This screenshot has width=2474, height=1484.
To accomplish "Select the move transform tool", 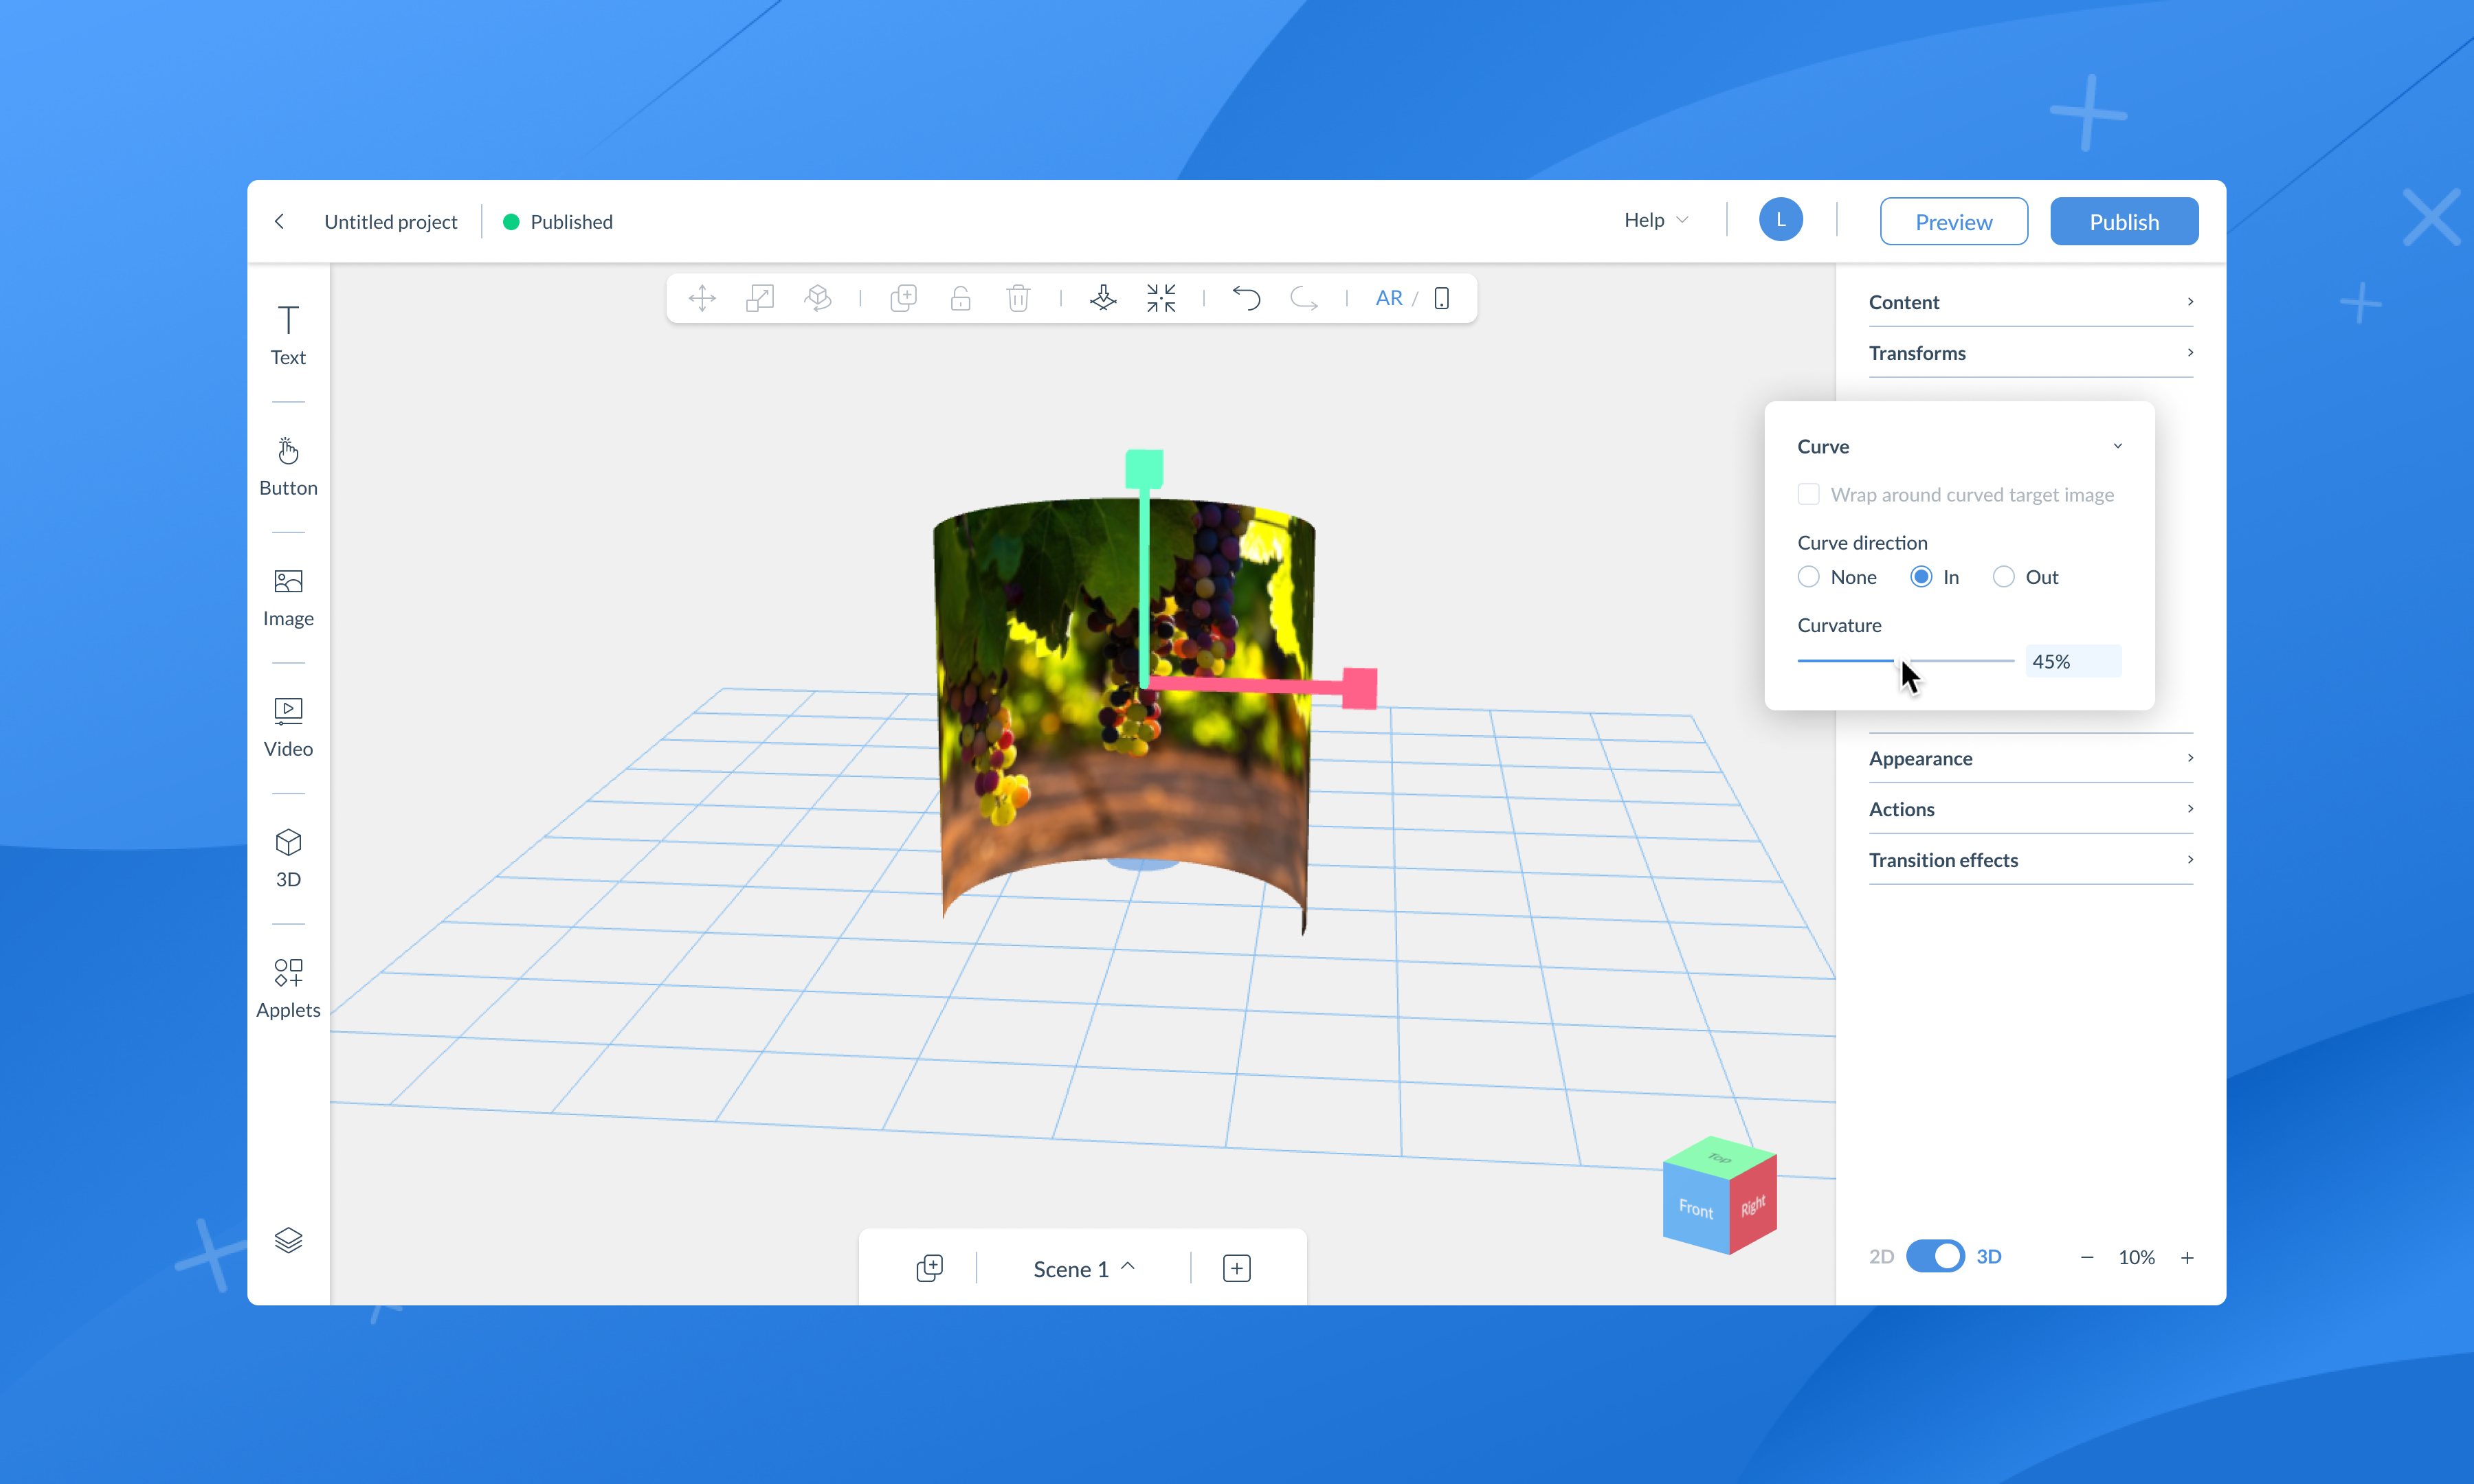I will coord(702,298).
